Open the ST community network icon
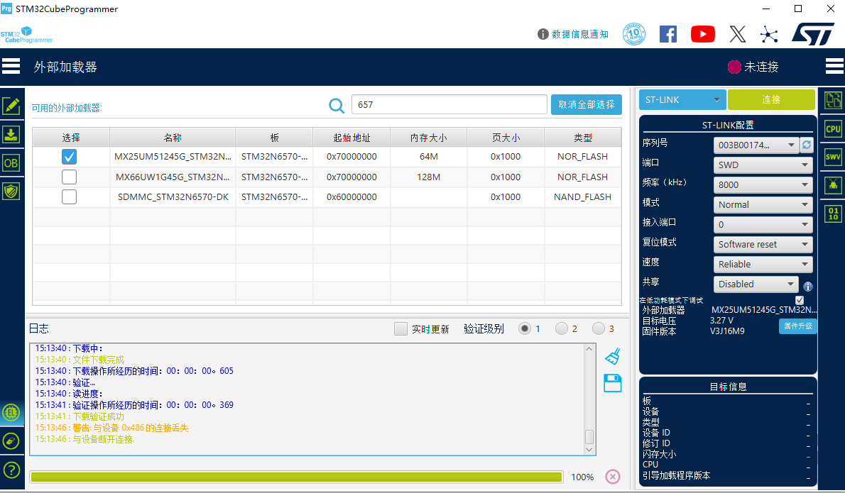845x493 pixels. 769,35
